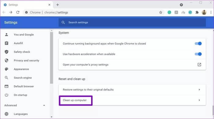The height and width of the screenshot is (119, 214).
Task: Open the Chrome three-dot menu
Action: [211, 12]
